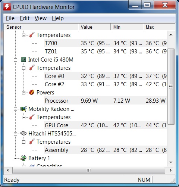Collapse Temperatures under Hitachi drive
Image resolution: width=179 pixels, height=187 pixels.
[x=23, y=142]
